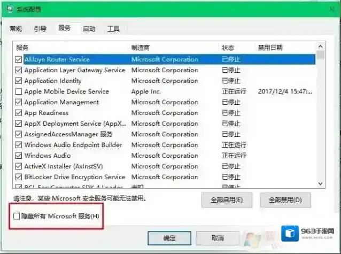341x254 pixels.
Task: Check 隐藏所有 Microsoft 服务 checkbox
Action: click(x=17, y=216)
